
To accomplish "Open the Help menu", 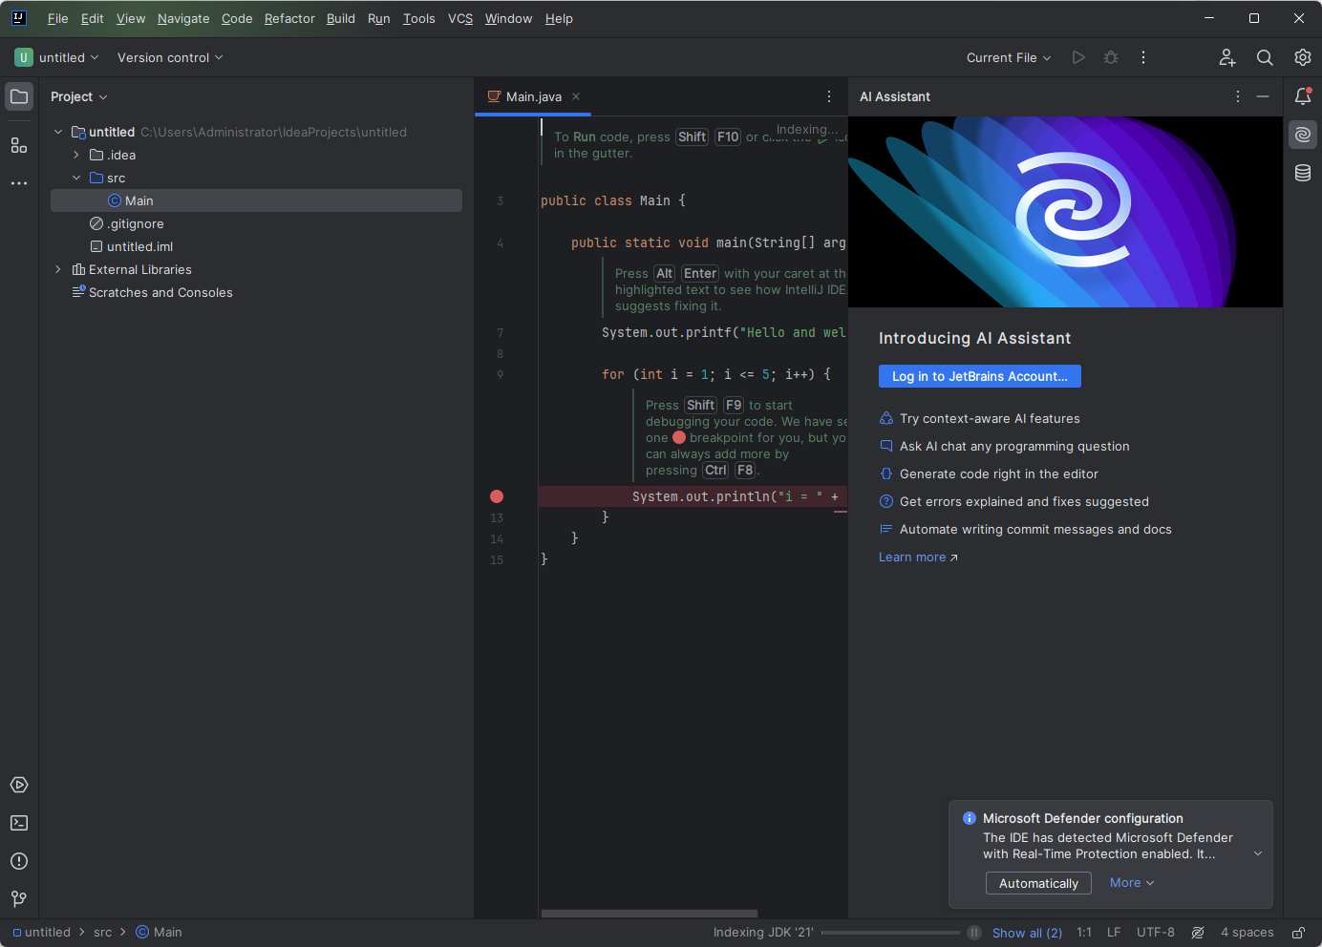I will pos(559,18).
